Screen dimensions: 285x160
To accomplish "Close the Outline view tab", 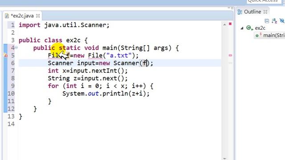I will click(x=265, y=12).
